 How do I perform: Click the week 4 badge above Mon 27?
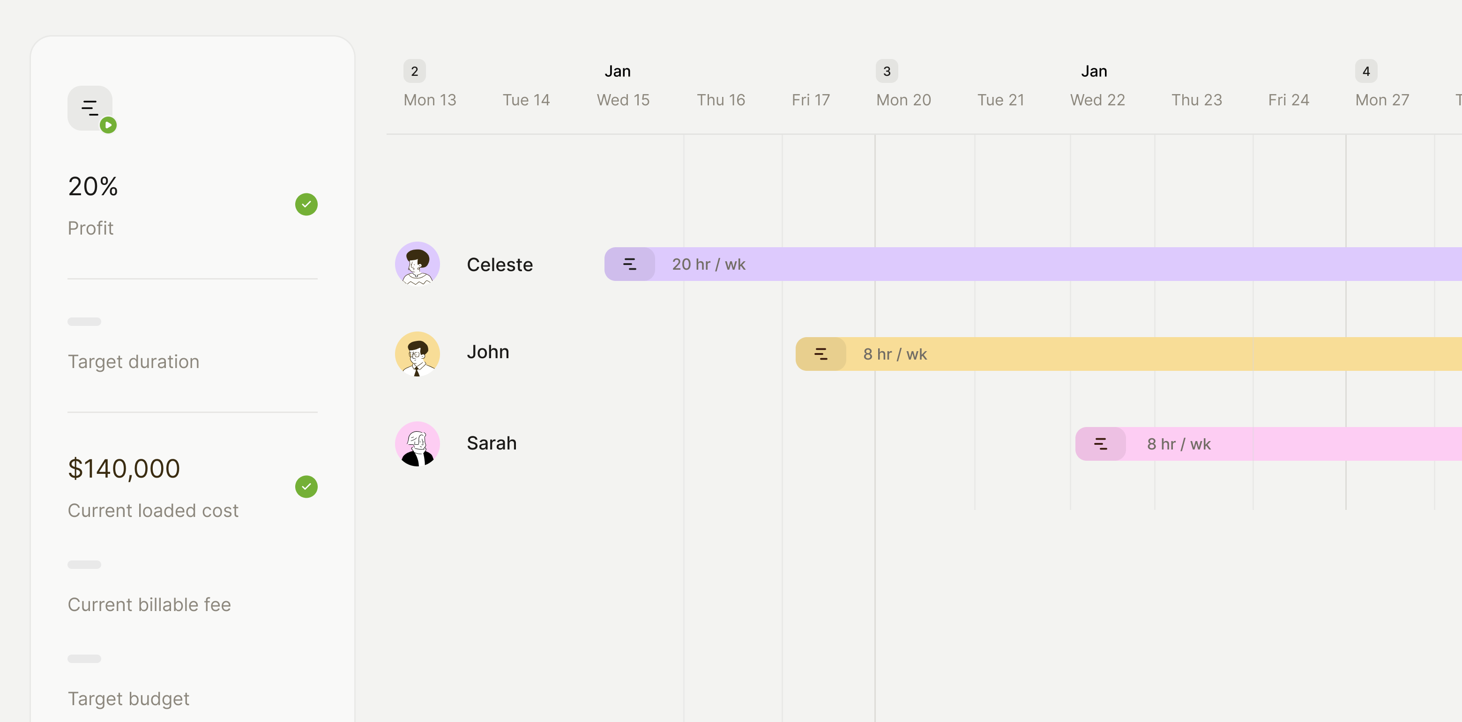click(1365, 72)
